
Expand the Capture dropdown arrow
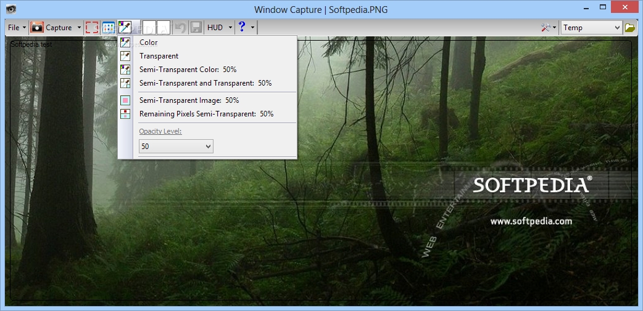point(79,28)
